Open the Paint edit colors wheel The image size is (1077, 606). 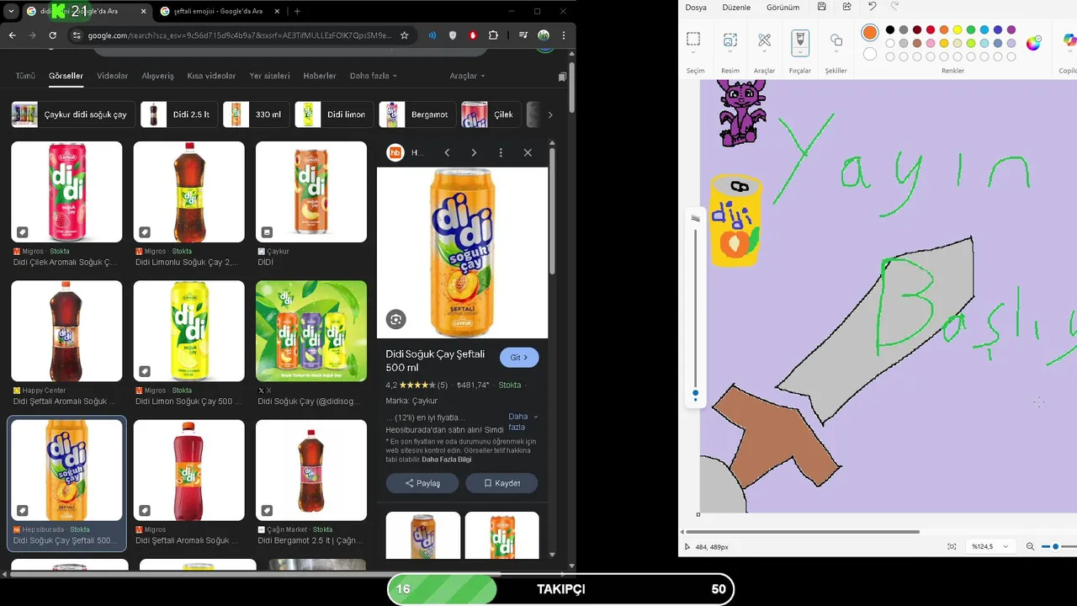(1033, 43)
